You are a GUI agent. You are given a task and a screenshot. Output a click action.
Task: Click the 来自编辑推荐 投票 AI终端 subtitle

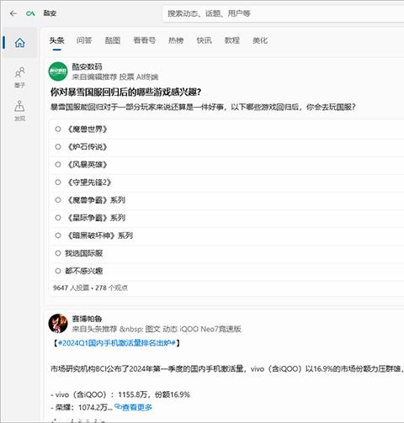coord(115,77)
